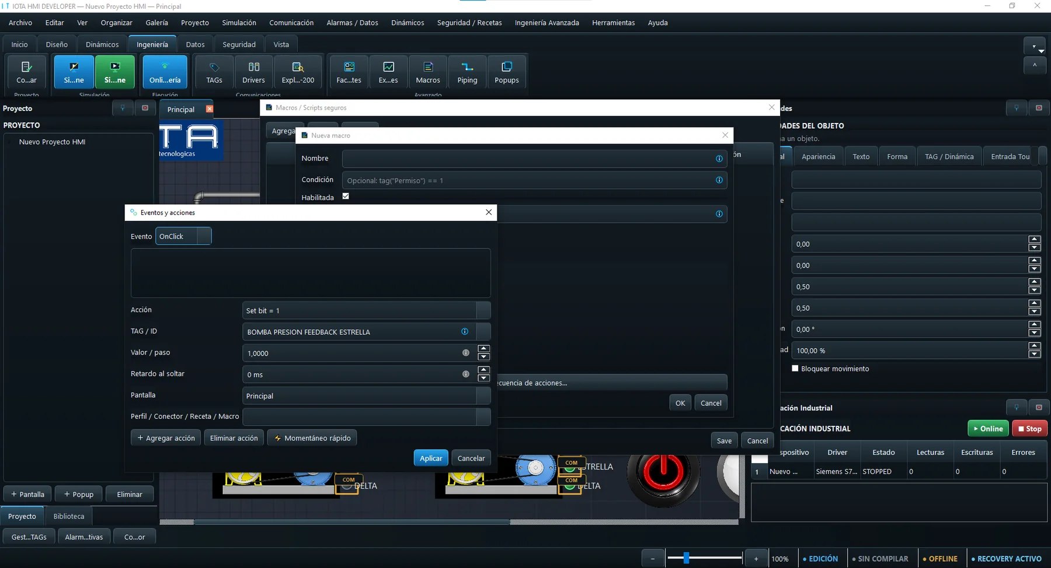Pin the Proyecto panel on the left
The width and height of the screenshot is (1051, 568).
(x=123, y=108)
